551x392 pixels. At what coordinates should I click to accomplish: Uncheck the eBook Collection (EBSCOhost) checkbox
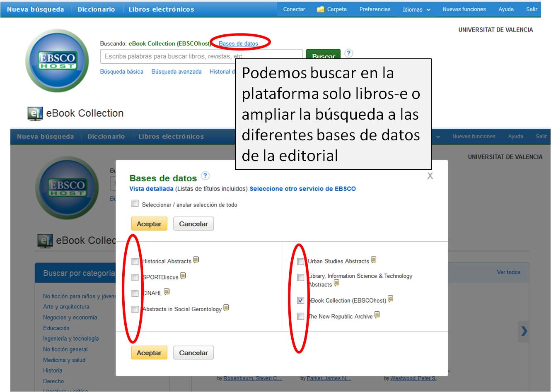[301, 301]
